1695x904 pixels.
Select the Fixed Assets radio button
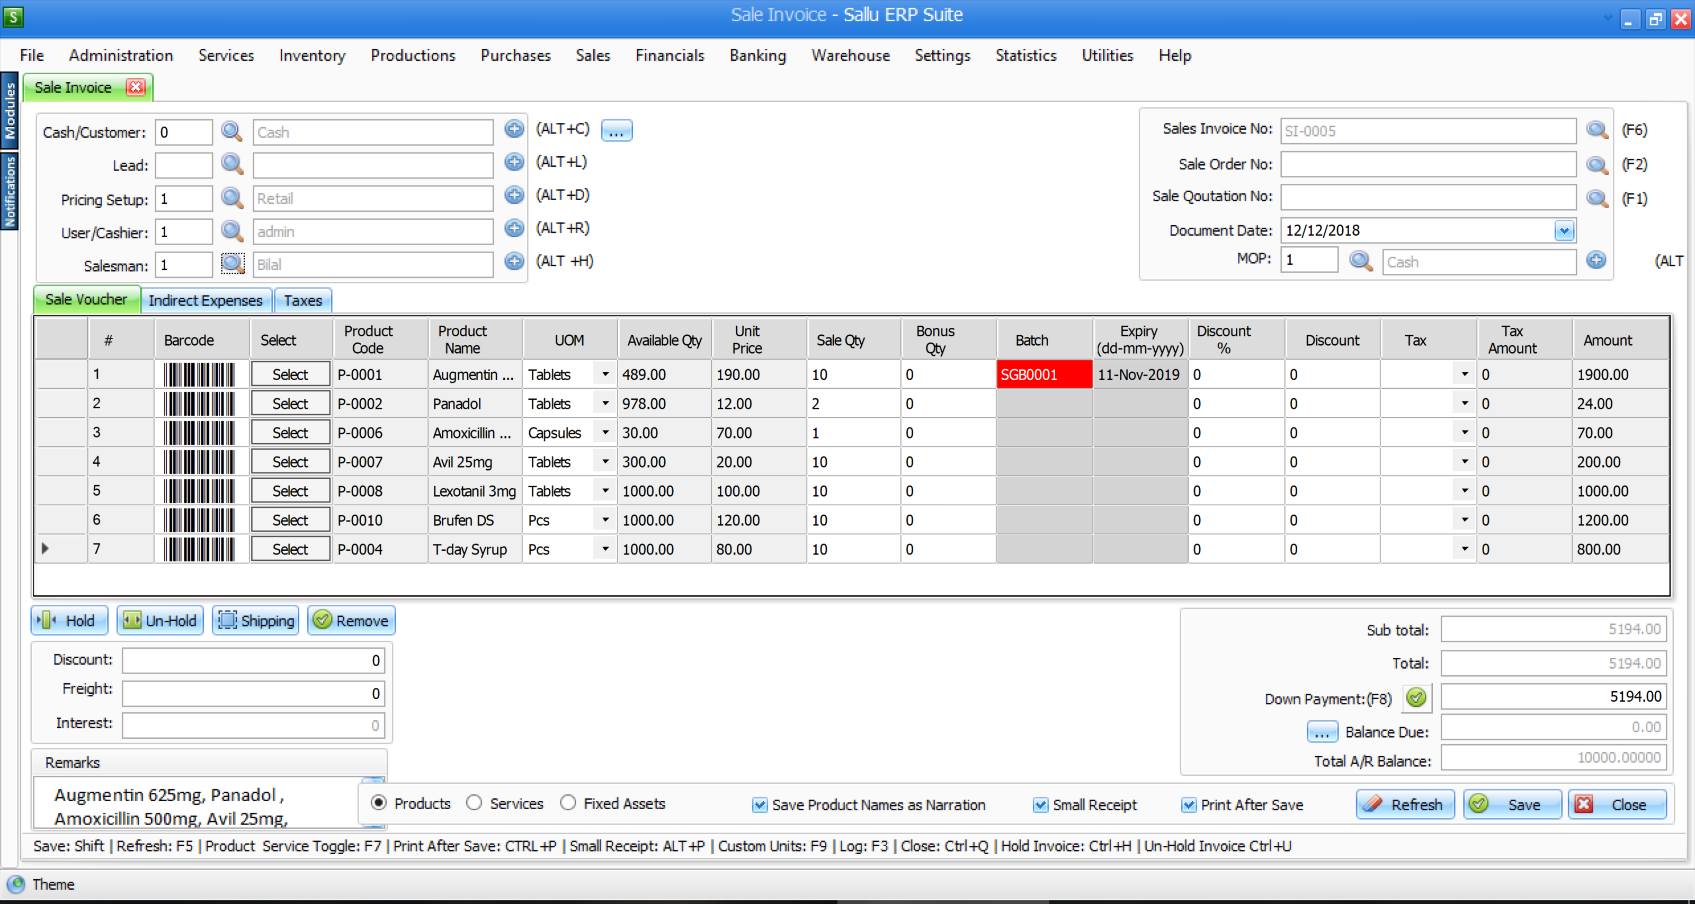[x=568, y=803]
